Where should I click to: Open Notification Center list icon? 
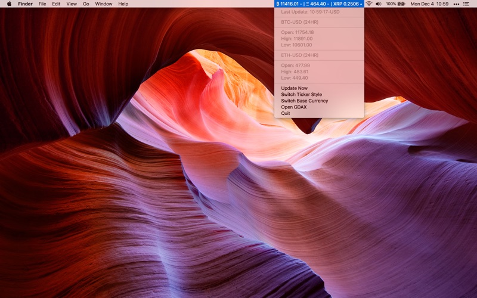coord(466,4)
